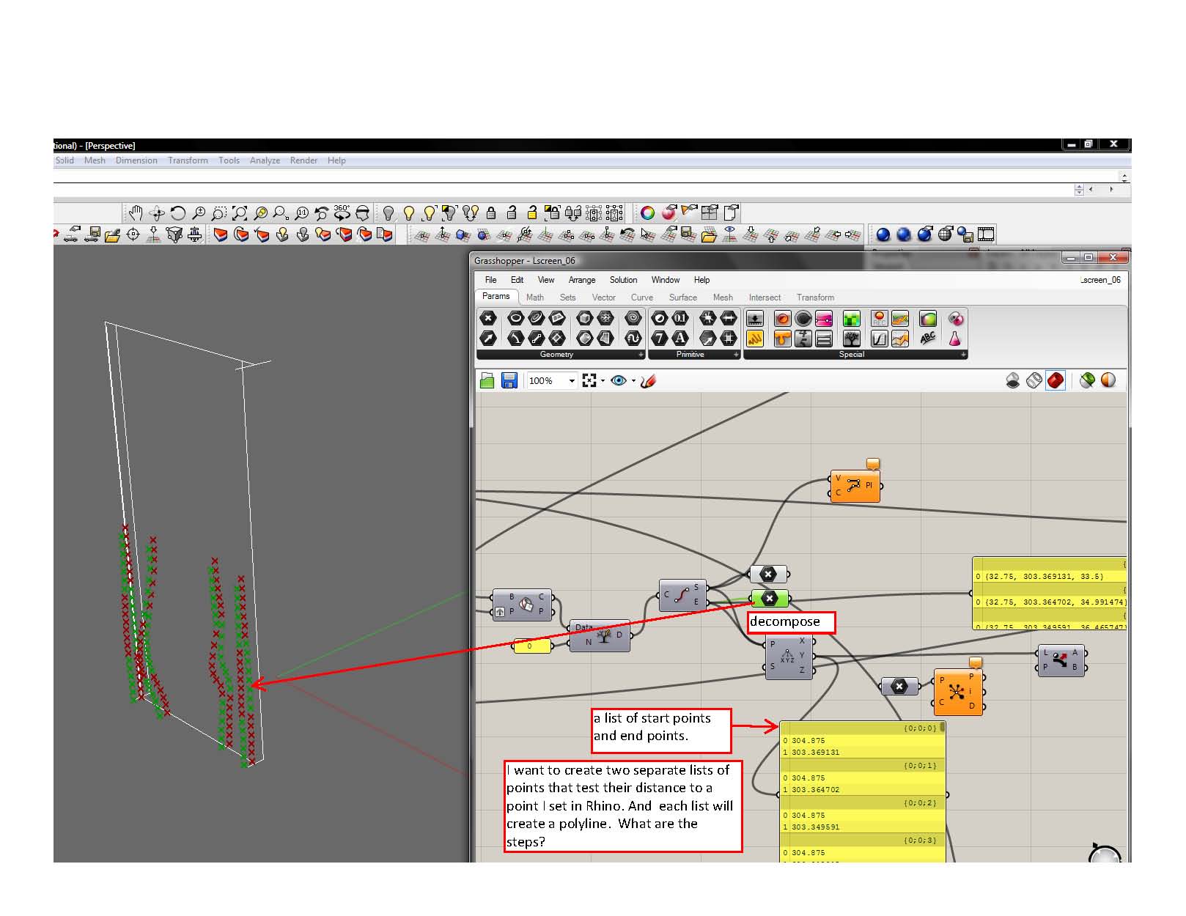Toggle wireframe preview mode
The image size is (1186, 916).
pyautogui.click(x=1034, y=380)
